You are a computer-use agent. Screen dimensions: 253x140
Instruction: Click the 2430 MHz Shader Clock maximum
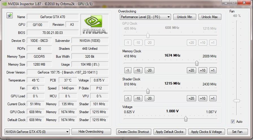coord(209,84)
